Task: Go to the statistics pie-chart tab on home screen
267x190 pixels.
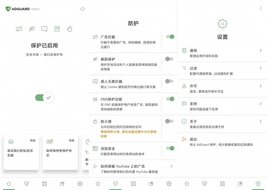Action: pyautogui.click(x=62, y=183)
